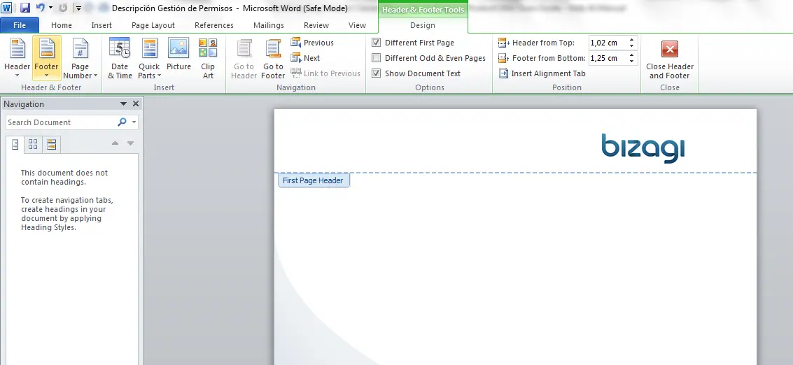793x365 pixels.
Task: Close the Navigation pane
Action: point(136,103)
